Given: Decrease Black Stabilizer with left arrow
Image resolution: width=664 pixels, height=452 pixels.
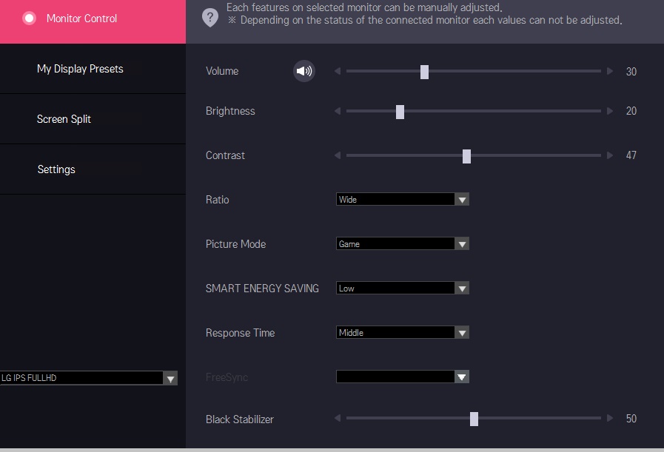Looking at the screenshot, I should click(338, 418).
